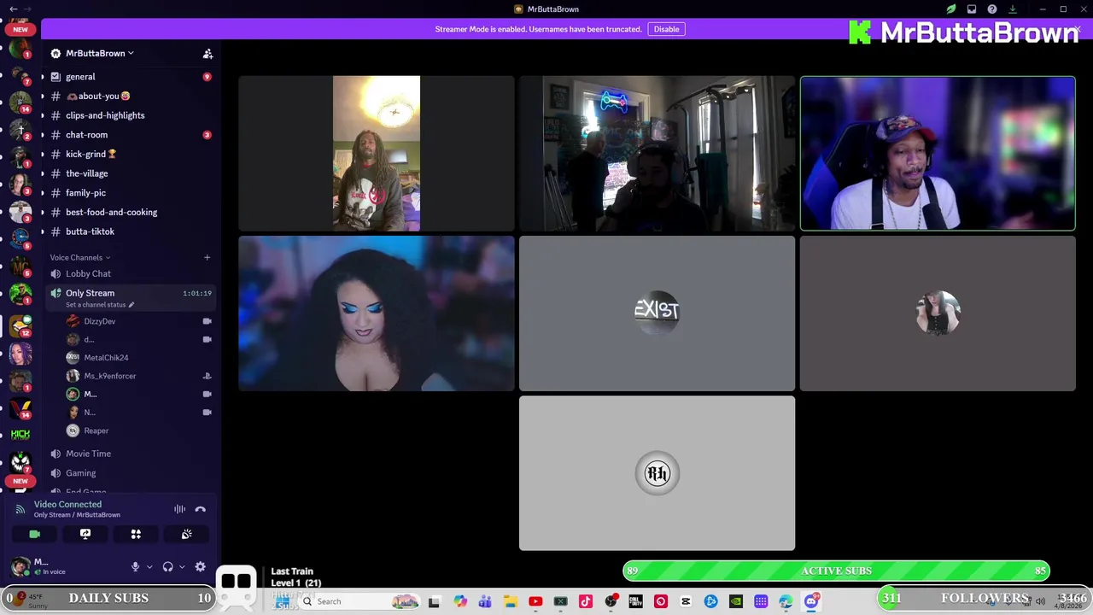Open headphone output options arrow
1093x615 pixels.
[x=182, y=566]
